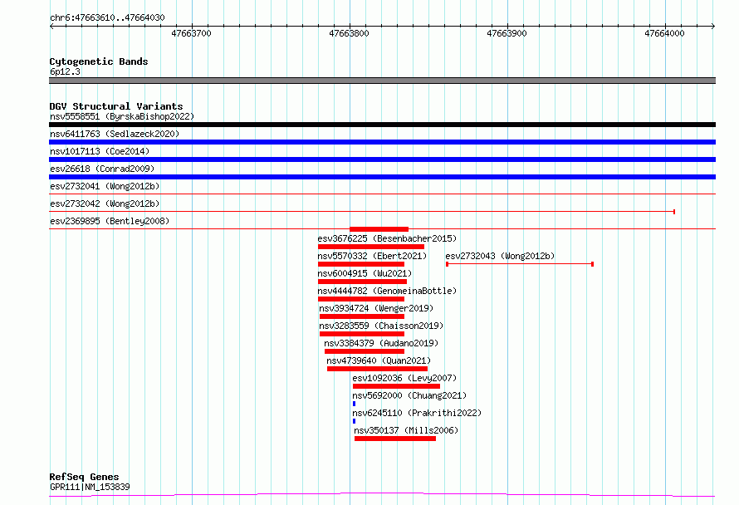This screenshot has width=739, height=505.
Task: Click the DGV Structural Variants track heading
Action: (115, 106)
